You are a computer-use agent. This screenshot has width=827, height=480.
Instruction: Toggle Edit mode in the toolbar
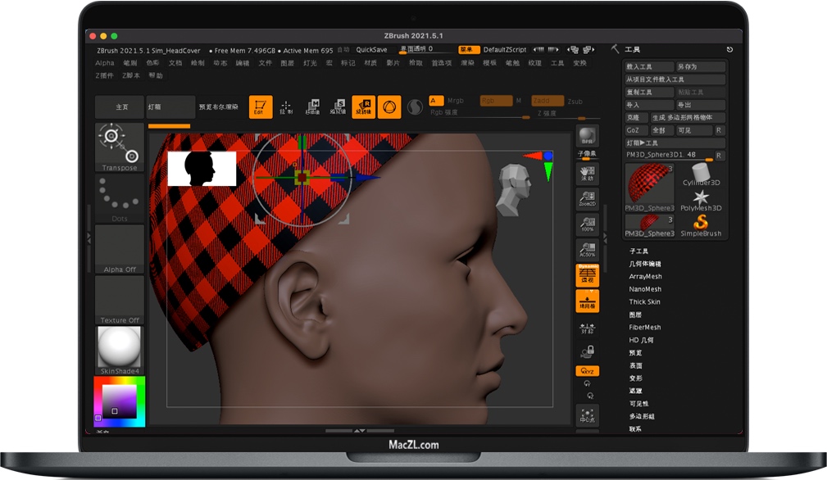(x=261, y=105)
